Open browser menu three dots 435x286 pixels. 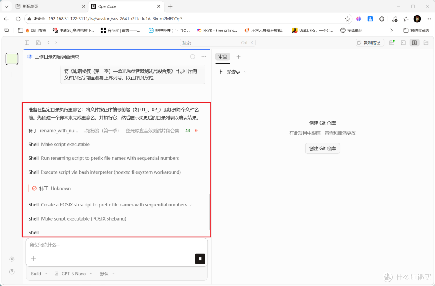point(428,19)
